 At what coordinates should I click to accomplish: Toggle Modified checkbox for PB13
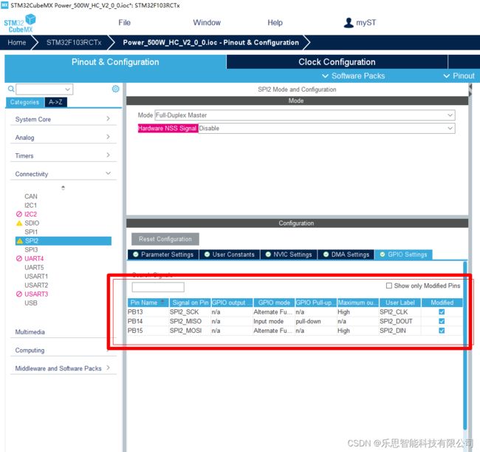coord(442,312)
